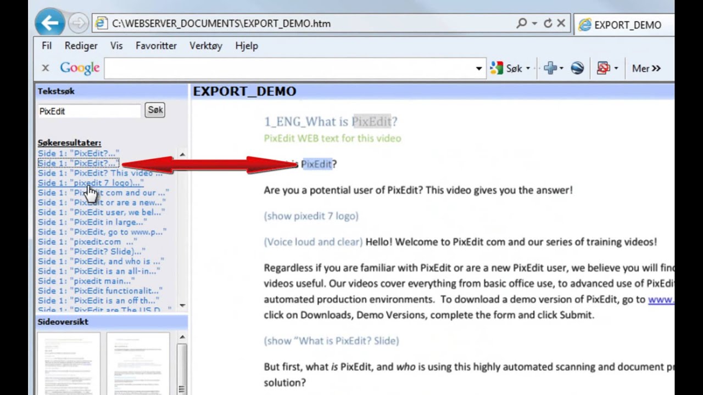Image resolution: width=703 pixels, height=395 pixels.
Task: Click the Sideoversikt scroll-up arrow
Action: (182, 337)
